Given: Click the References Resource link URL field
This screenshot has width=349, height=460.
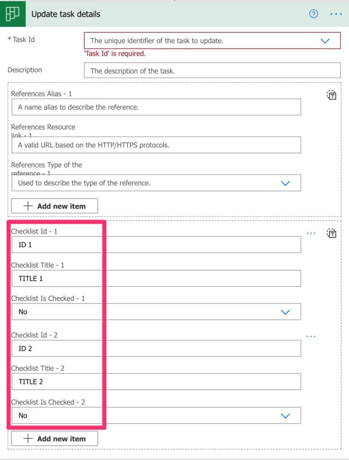Looking at the screenshot, I should tap(156, 145).
